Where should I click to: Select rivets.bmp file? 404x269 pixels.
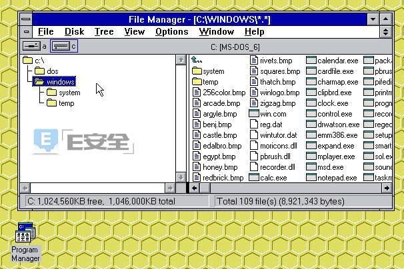point(271,61)
